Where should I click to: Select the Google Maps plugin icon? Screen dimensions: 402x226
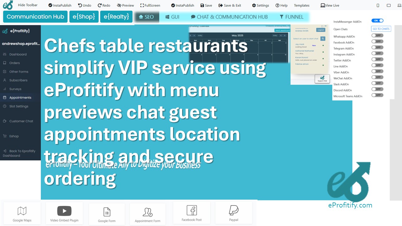[22, 211]
